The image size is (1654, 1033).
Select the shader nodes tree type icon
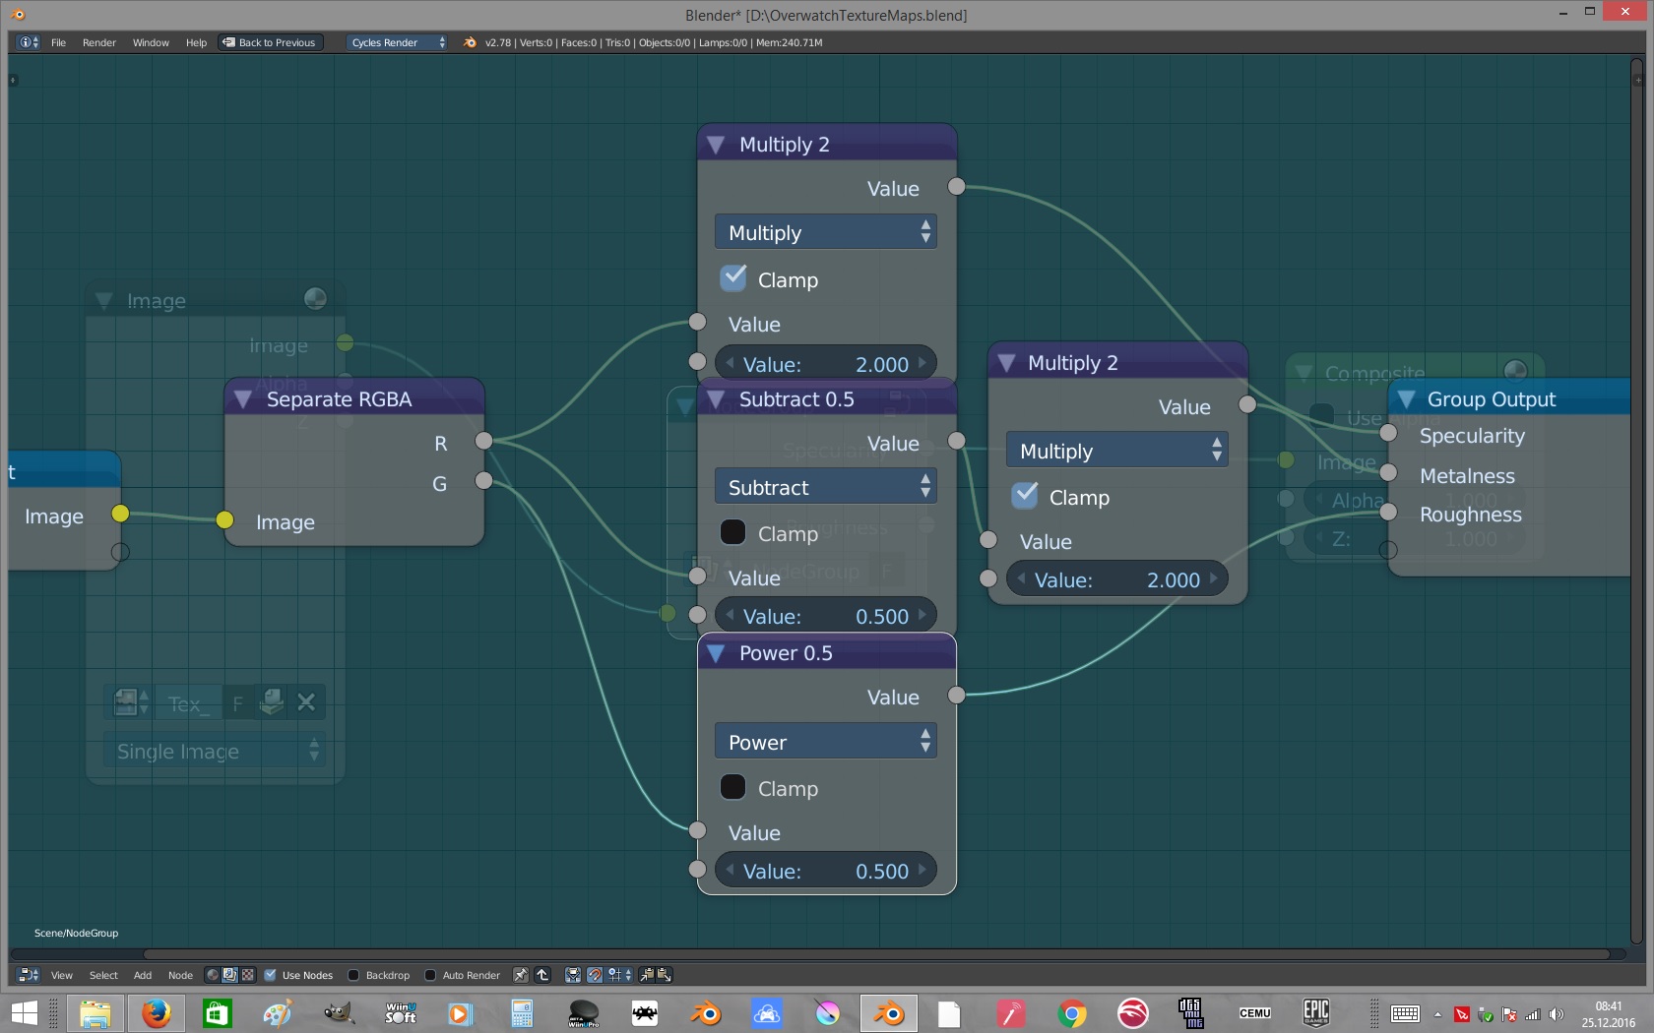212,975
